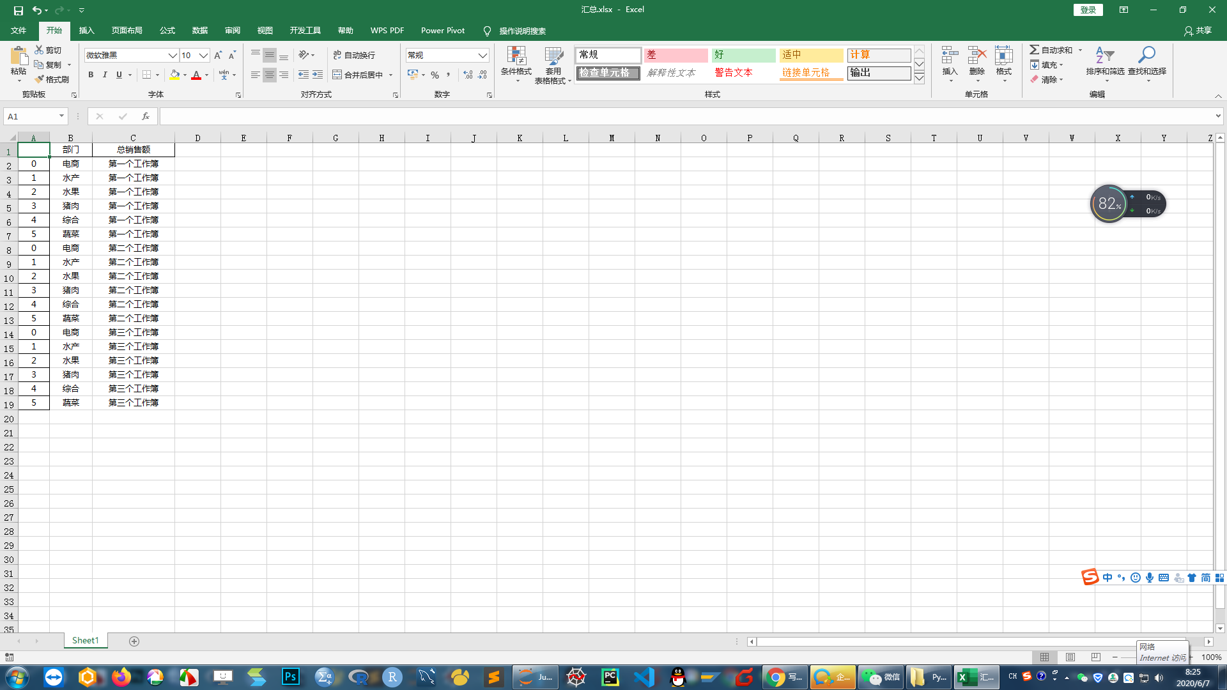Click the Sort and Filter icon
Viewport: 1227px width, 690px height.
(x=1104, y=56)
